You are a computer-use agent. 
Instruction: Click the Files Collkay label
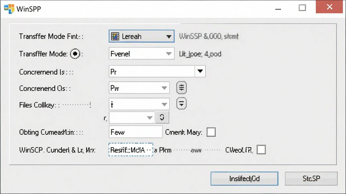coord(39,105)
